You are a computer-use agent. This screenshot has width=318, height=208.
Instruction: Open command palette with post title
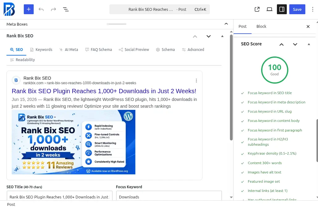[159, 9]
